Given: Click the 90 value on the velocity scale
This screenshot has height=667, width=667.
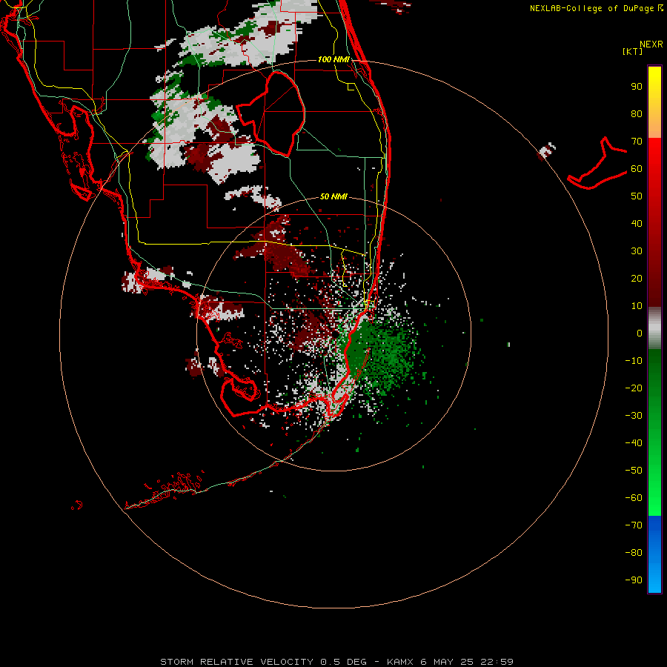Looking at the screenshot, I should [x=637, y=87].
